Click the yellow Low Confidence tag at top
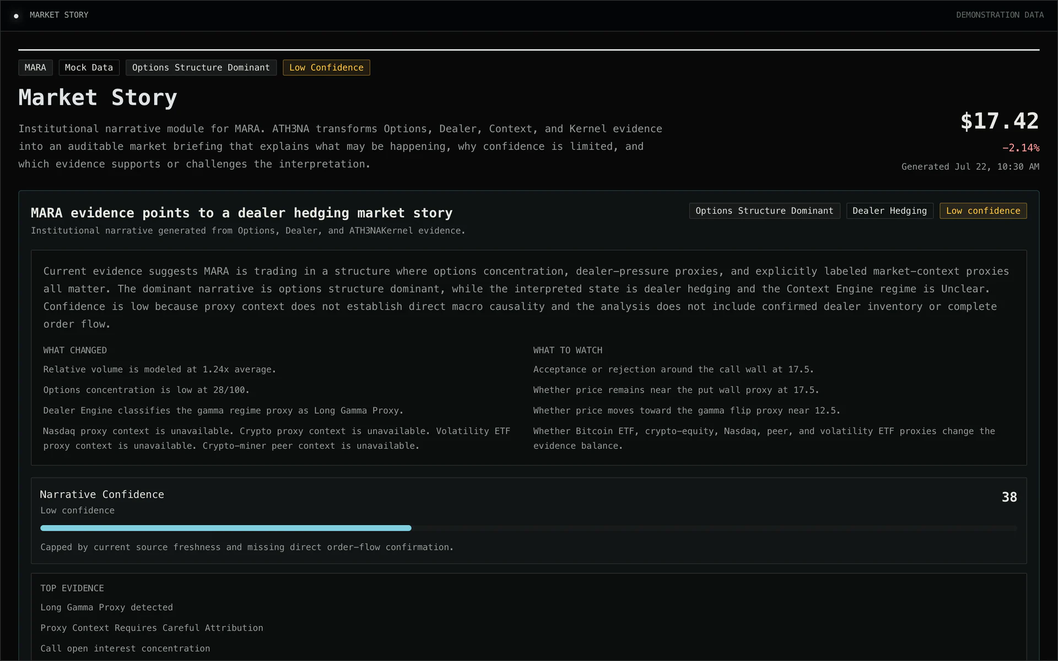This screenshot has width=1058, height=661. click(x=326, y=67)
